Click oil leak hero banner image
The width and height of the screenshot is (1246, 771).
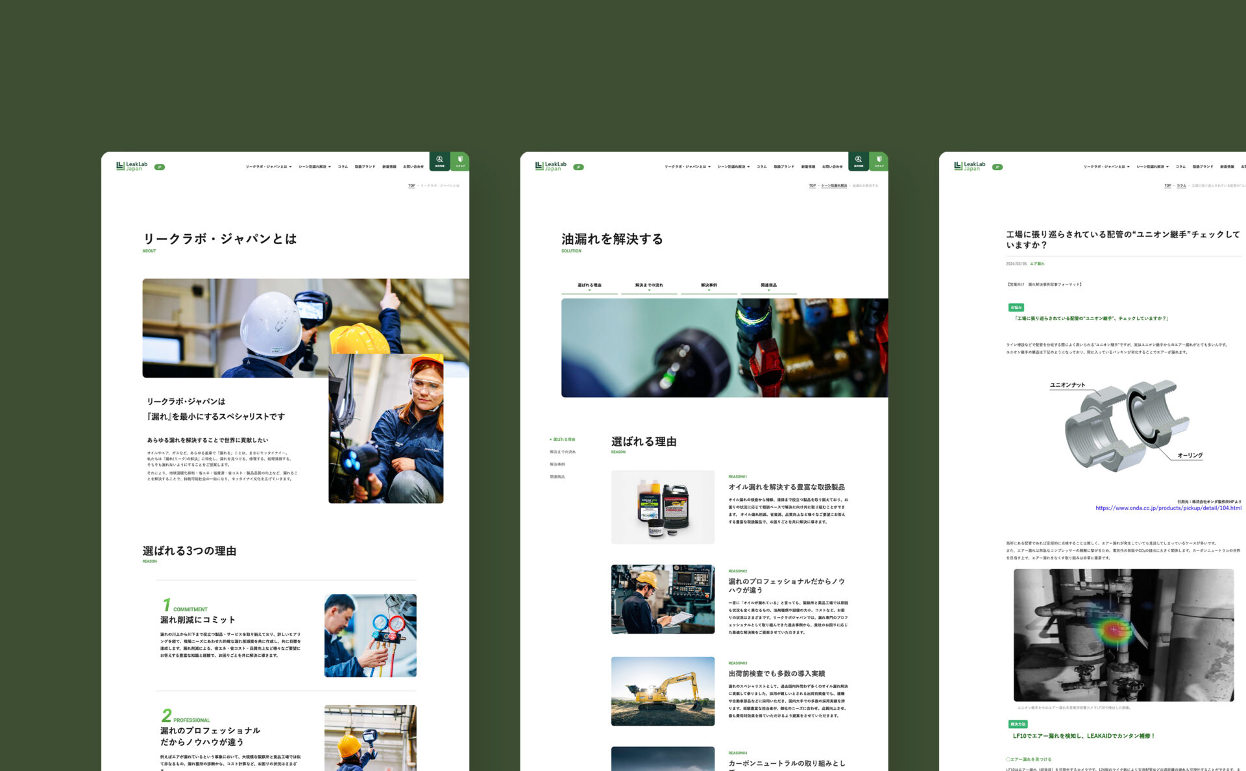pos(724,347)
